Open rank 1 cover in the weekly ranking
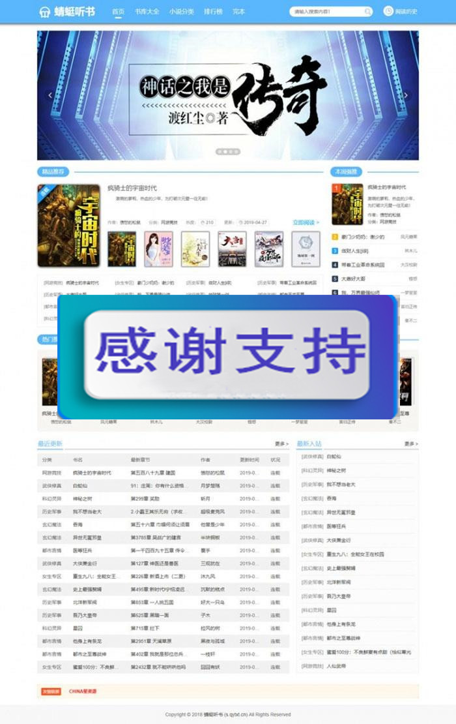The width and height of the screenshot is (456, 724). point(347,204)
